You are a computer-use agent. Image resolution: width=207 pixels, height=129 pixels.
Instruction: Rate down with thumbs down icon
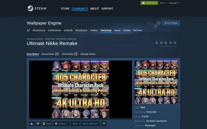pyautogui.click(x=38, y=124)
